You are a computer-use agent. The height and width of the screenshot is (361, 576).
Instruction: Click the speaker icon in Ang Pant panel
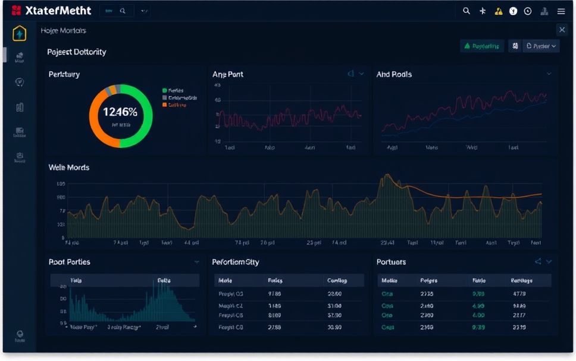tap(350, 74)
